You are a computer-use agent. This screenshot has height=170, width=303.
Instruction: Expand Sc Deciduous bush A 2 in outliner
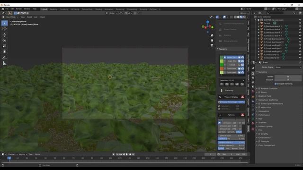(258, 29)
